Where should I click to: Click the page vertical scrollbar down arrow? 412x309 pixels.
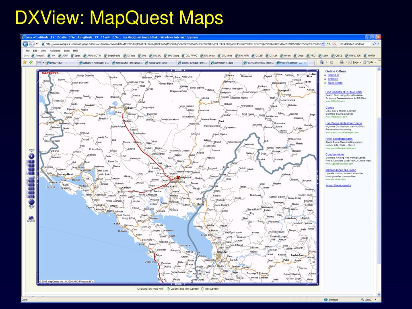[379, 295]
